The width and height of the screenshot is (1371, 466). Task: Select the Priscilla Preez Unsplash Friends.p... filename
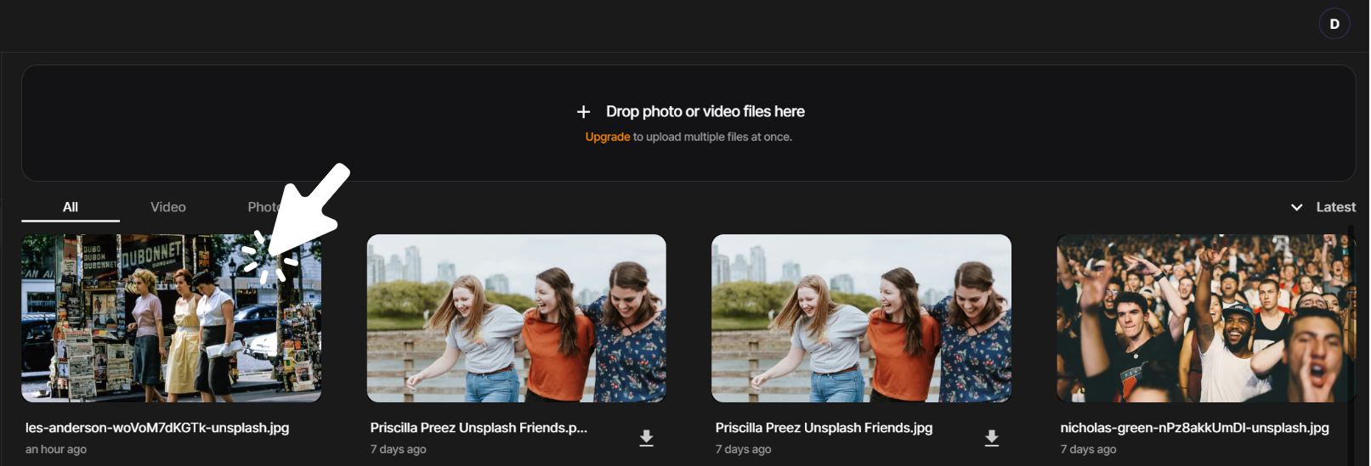[x=479, y=428]
